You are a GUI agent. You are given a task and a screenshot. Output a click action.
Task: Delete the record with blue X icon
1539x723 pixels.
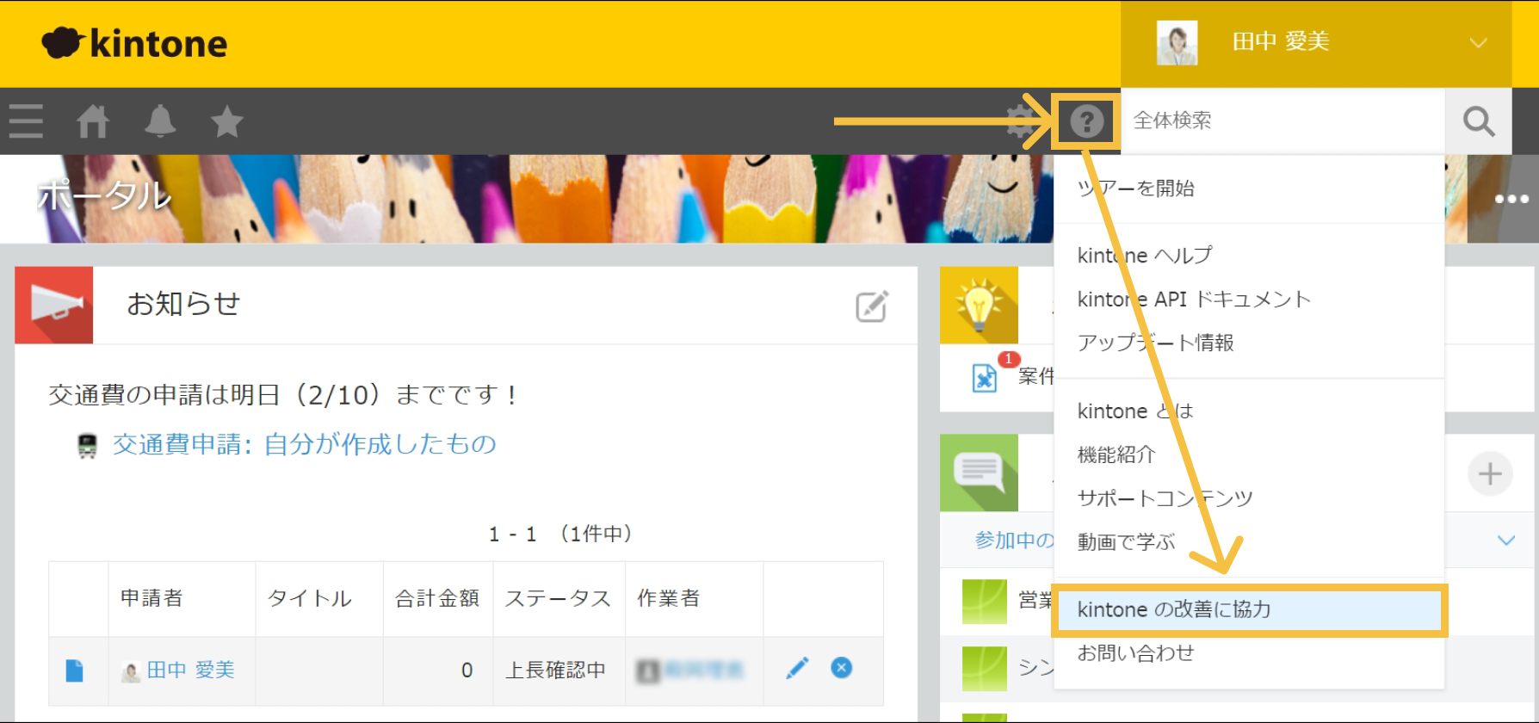[842, 668]
